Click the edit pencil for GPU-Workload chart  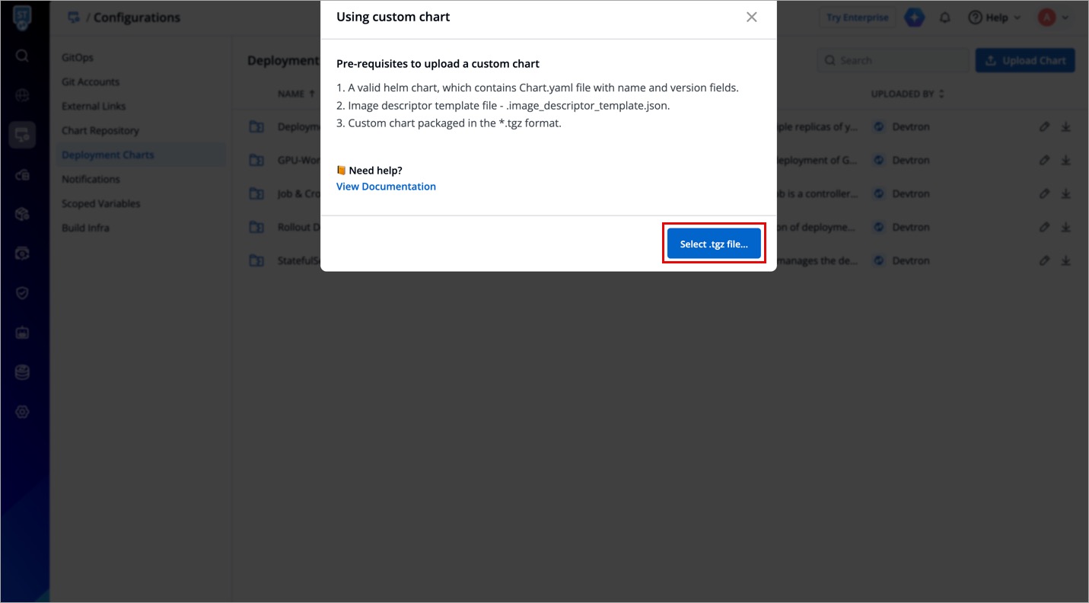(x=1044, y=161)
